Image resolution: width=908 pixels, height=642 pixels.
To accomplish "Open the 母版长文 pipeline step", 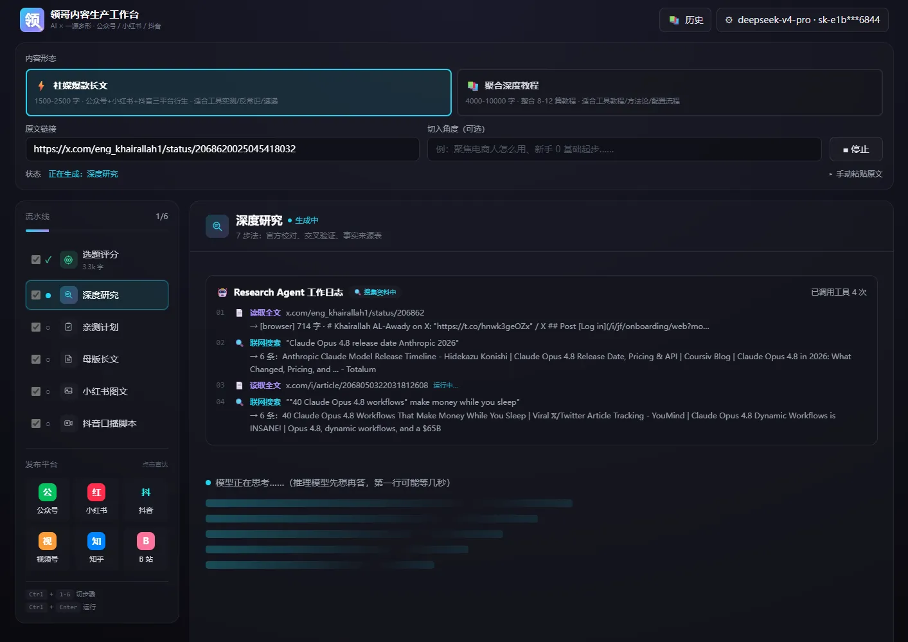I will pyautogui.click(x=97, y=359).
